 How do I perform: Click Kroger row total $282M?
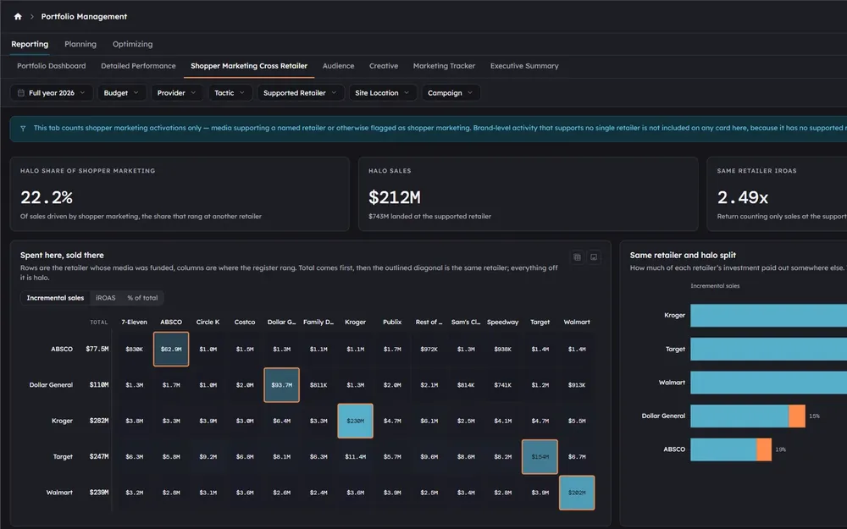click(x=99, y=421)
